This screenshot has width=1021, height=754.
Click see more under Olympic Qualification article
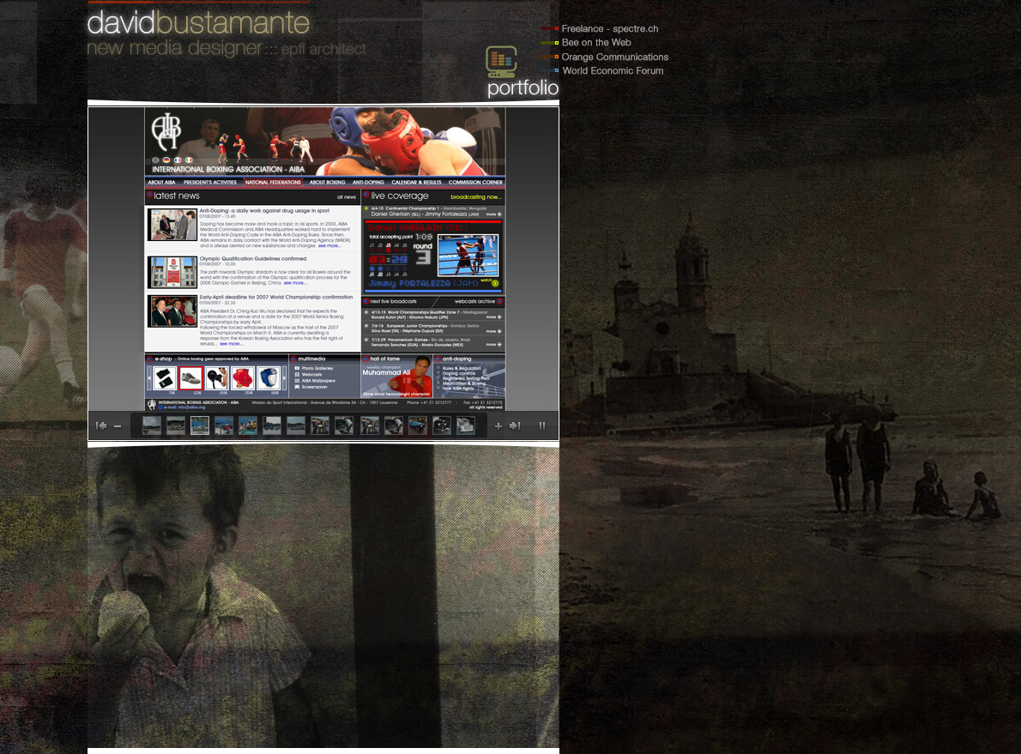coord(295,283)
